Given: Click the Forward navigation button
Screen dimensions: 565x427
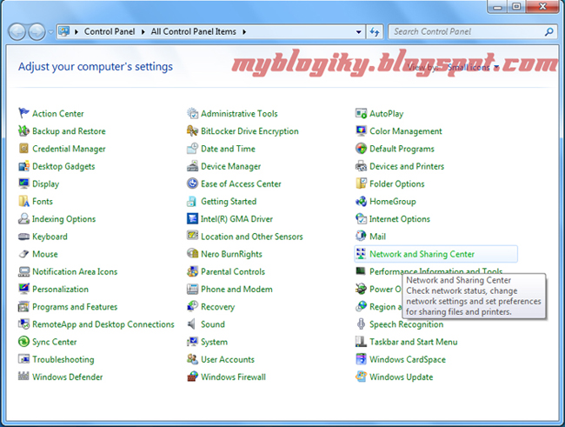Looking at the screenshot, I should point(37,31).
